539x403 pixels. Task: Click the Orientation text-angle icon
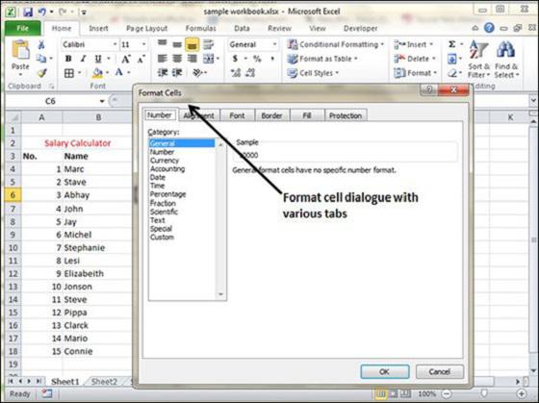coord(197,73)
